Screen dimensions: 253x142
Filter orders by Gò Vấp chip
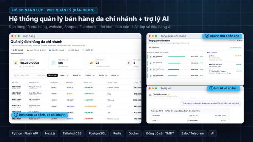[x=103, y=75]
